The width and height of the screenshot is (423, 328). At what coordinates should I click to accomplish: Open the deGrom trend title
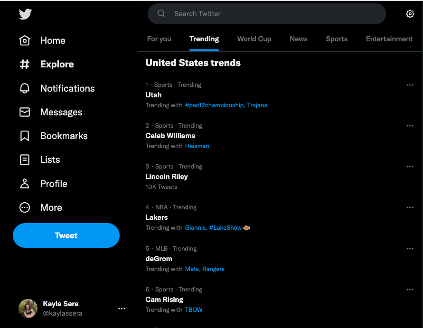[159, 259]
